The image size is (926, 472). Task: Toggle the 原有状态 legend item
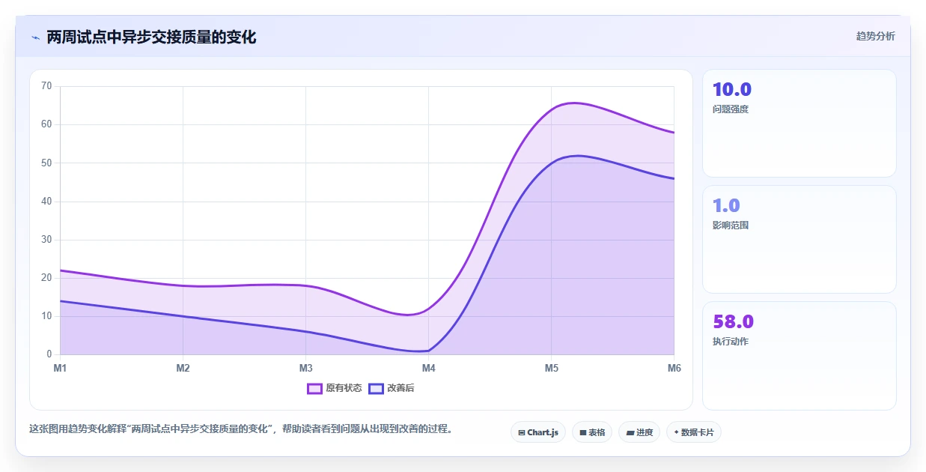click(x=335, y=388)
